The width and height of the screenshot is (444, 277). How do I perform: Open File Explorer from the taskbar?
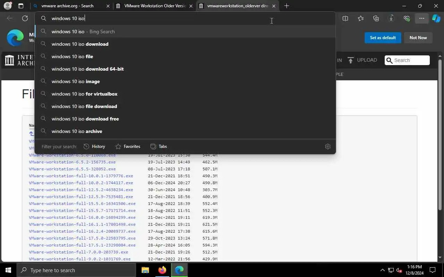click(x=145, y=270)
